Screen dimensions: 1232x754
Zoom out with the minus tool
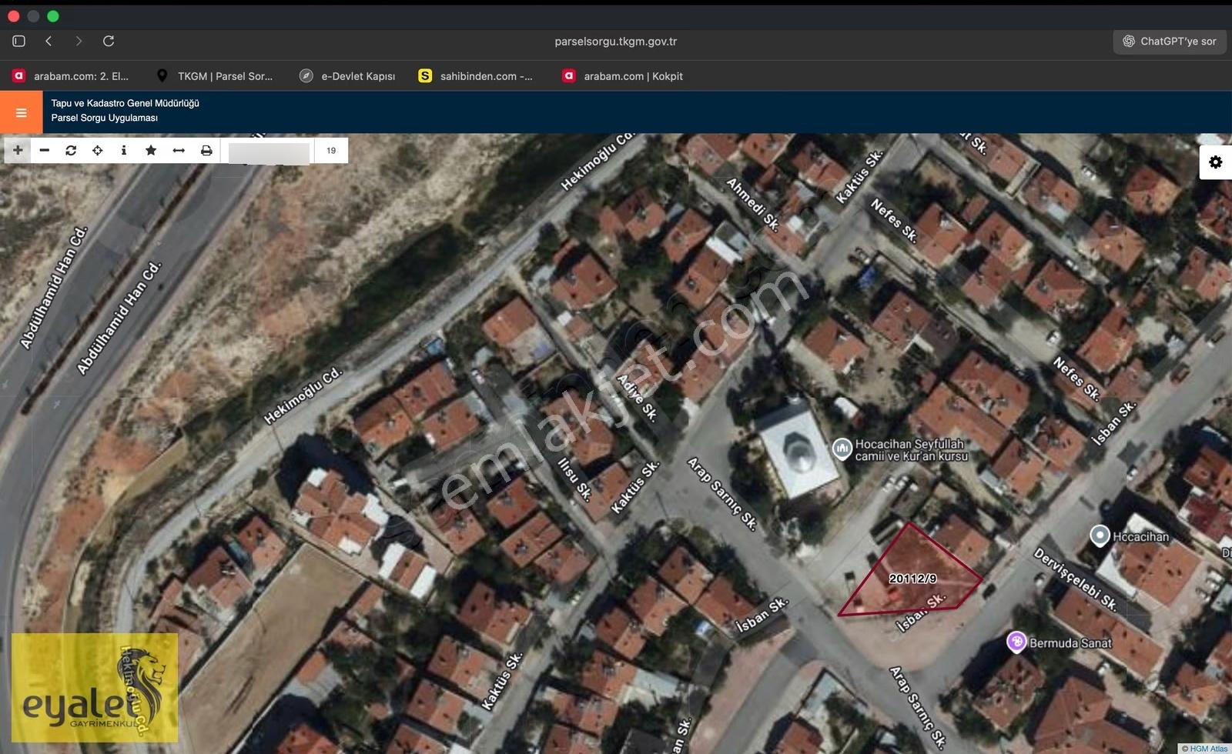45,150
